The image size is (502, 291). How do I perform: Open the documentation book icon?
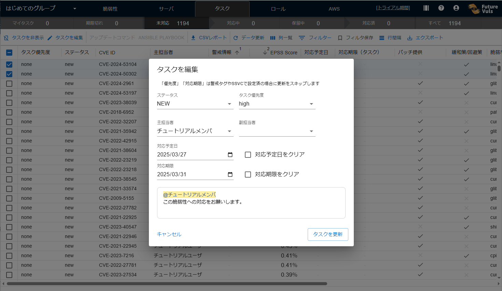pyautogui.click(x=426, y=8)
